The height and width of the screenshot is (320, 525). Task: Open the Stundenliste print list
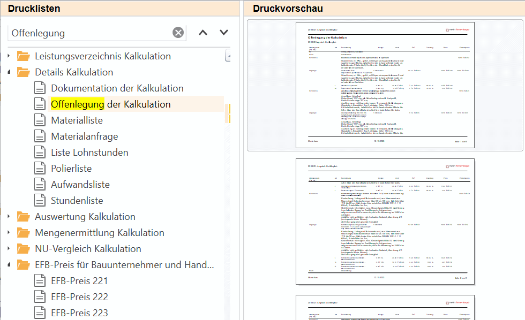(x=77, y=200)
